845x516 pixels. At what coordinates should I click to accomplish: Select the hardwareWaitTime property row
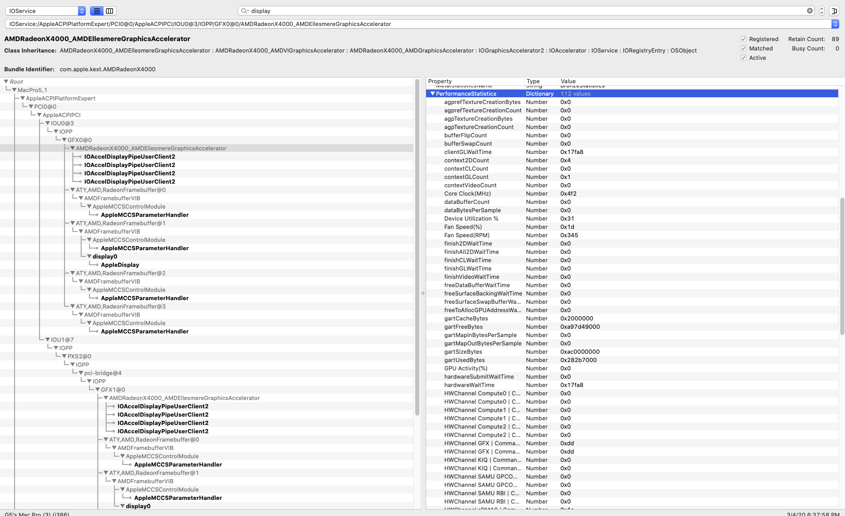(632, 385)
